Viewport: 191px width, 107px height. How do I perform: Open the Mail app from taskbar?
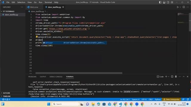(x=110, y=104)
